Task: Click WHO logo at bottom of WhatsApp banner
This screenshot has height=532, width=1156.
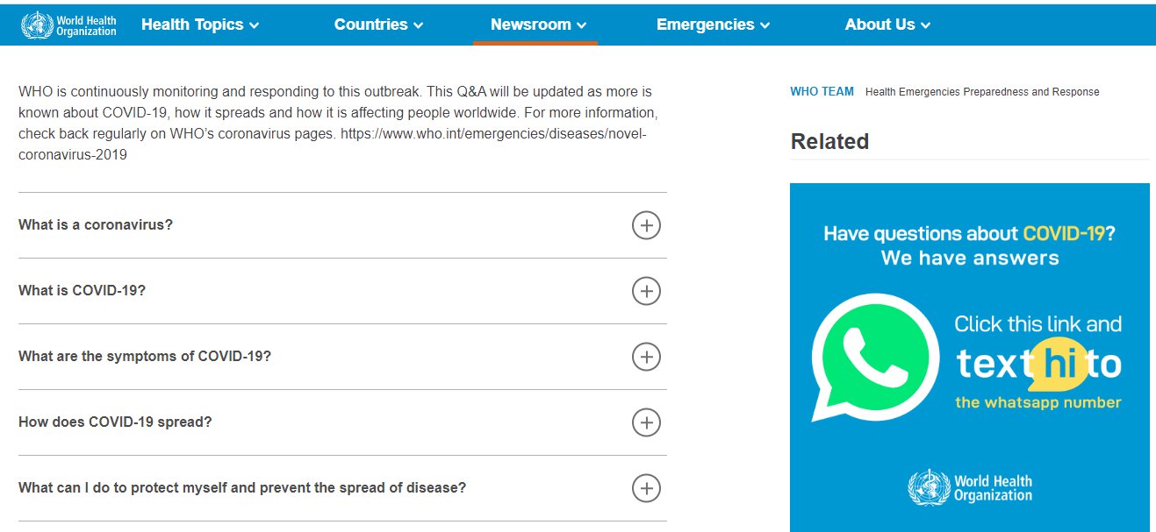Action: (970, 487)
